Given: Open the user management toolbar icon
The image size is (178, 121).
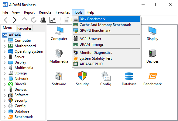Looking at the screenshot, I should click(43, 20).
